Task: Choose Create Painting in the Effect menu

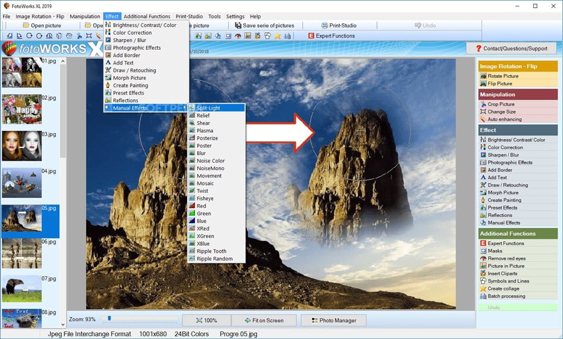Action: click(146, 86)
